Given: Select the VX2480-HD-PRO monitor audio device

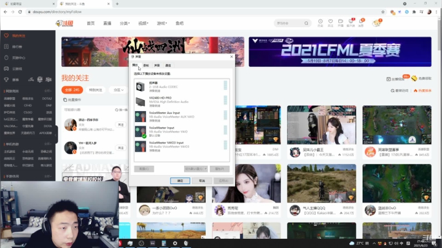Looking at the screenshot, I should point(182,101).
